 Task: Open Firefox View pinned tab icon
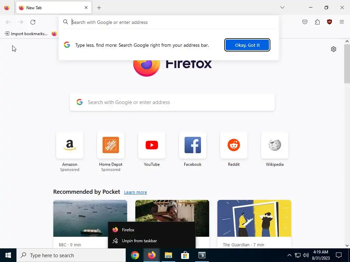pyautogui.click(x=7, y=8)
